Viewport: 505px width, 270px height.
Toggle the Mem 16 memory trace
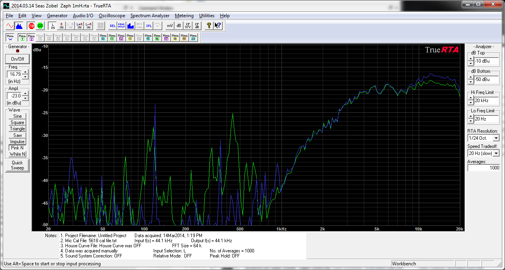pyautogui.click(x=157, y=38)
